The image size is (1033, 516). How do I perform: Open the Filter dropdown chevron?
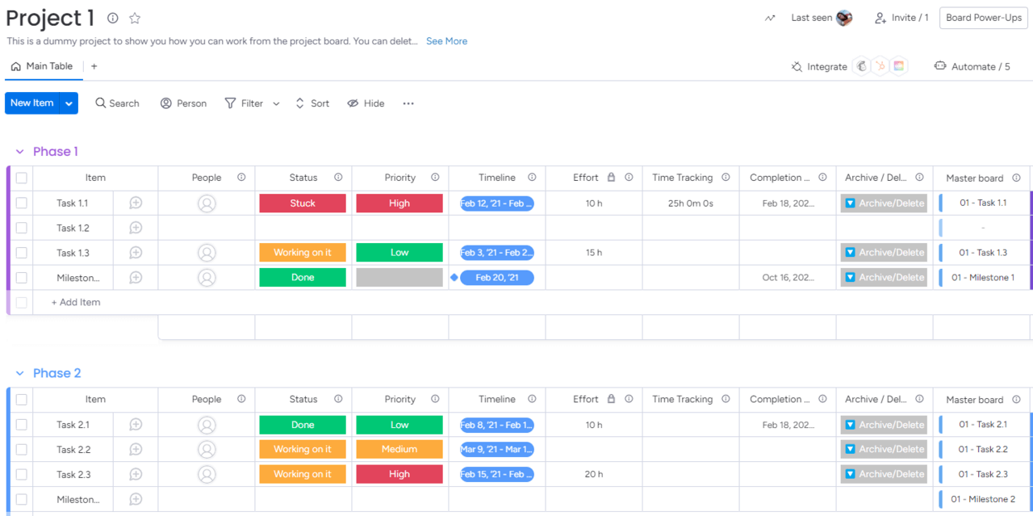click(276, 103)
